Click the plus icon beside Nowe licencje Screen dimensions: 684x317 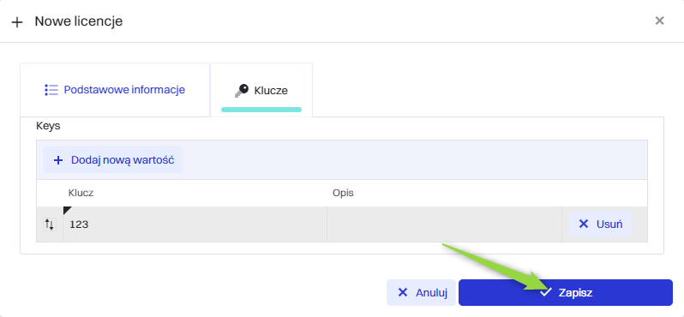[x=16, y=22]
